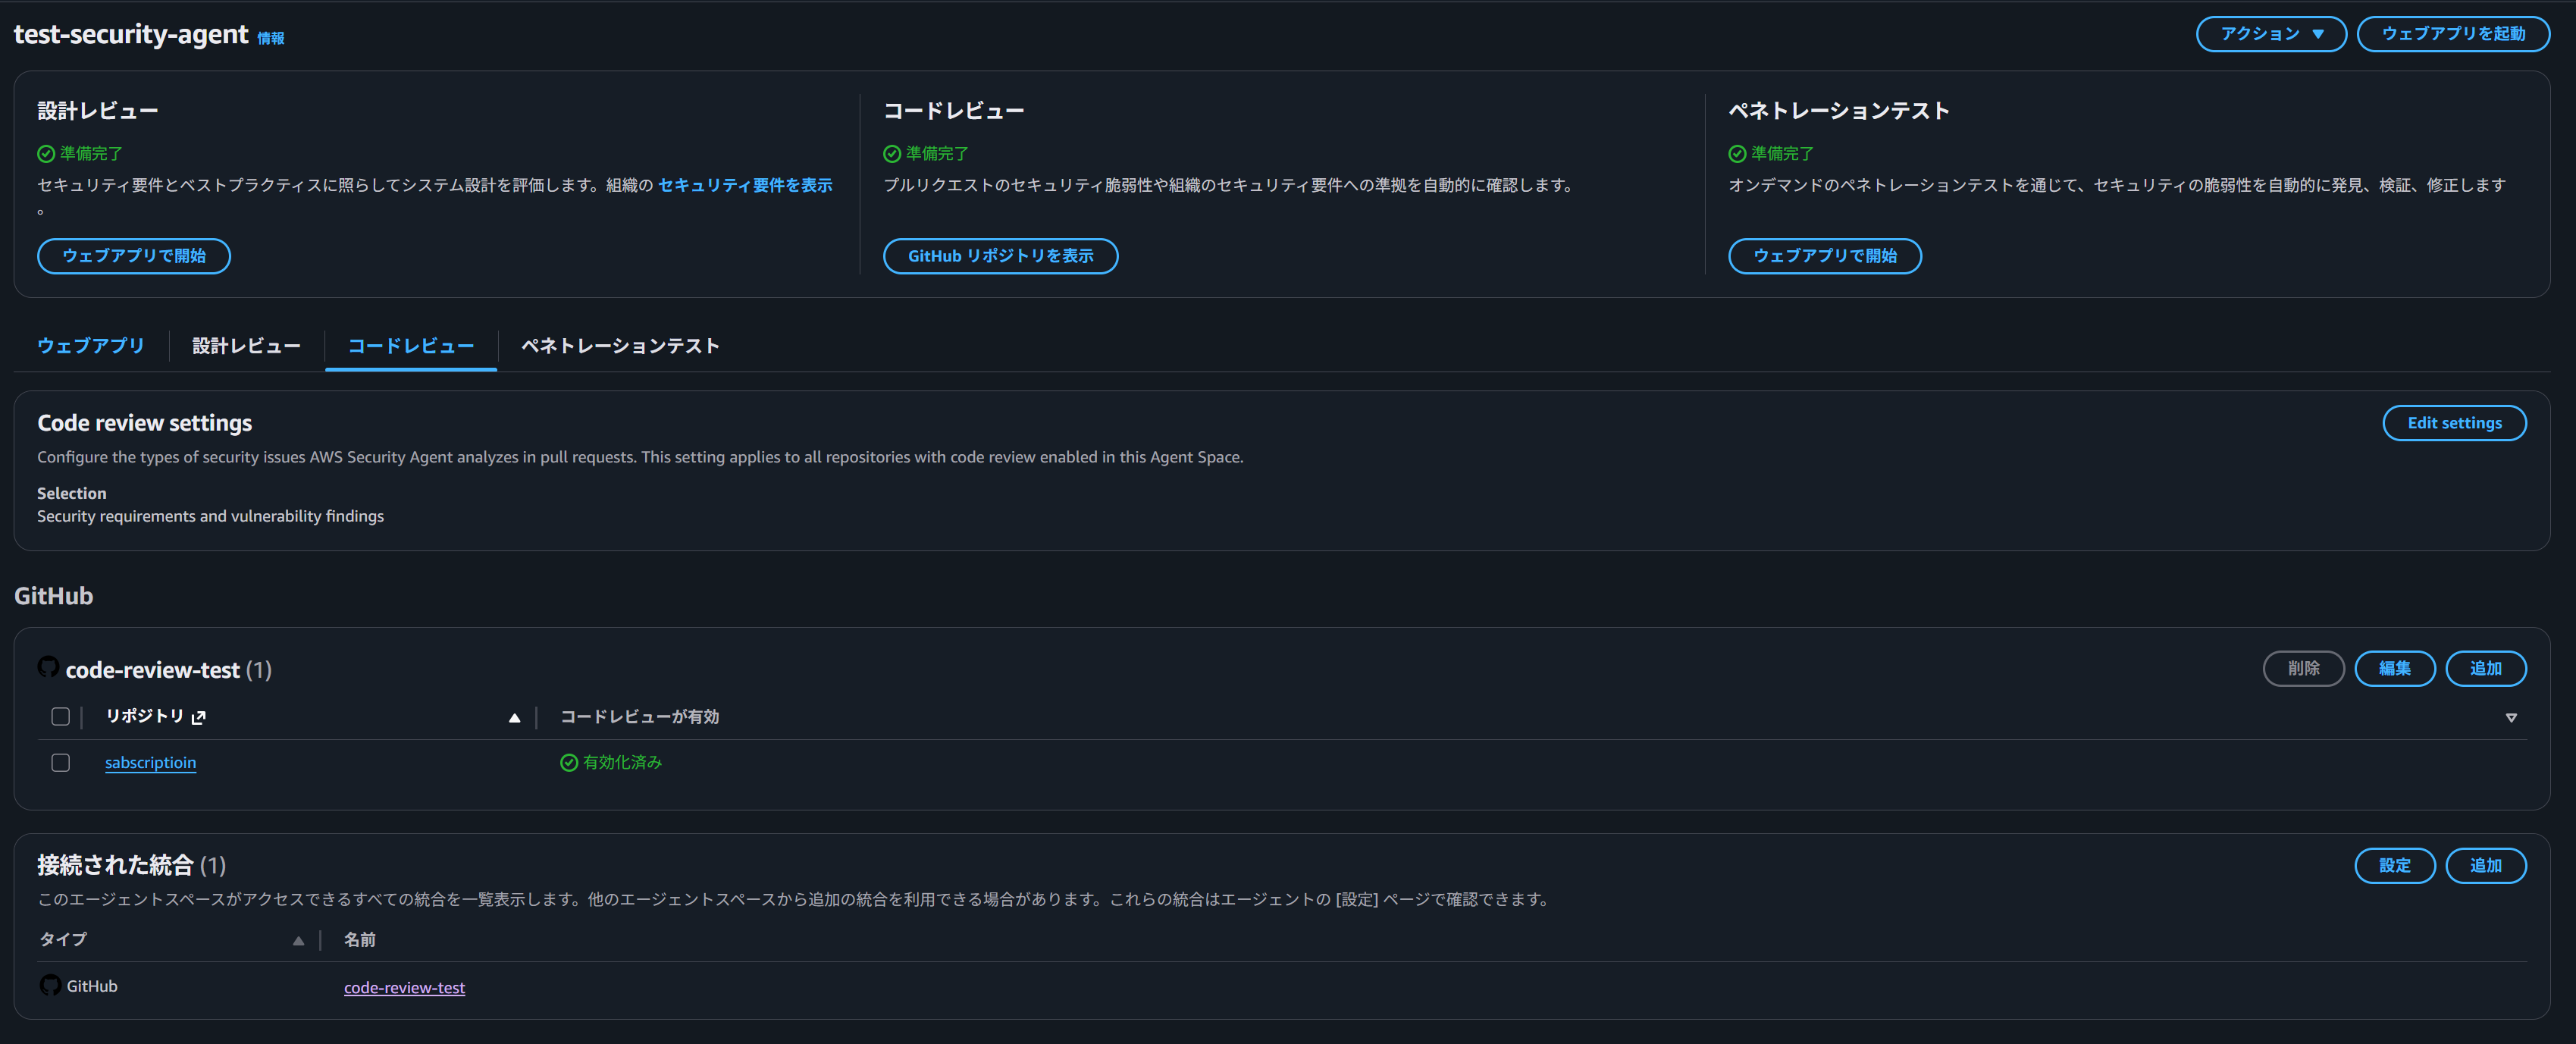Image resolution: width=2576 pixels, height=1044 pixels.
Task: Click the 情報 info link beside title
Action: tap(271, 38)
